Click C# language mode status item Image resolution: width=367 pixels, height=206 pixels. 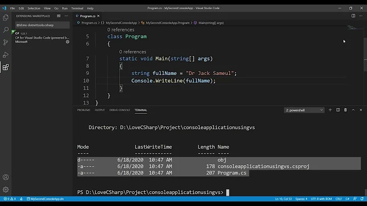click(347, 199)
